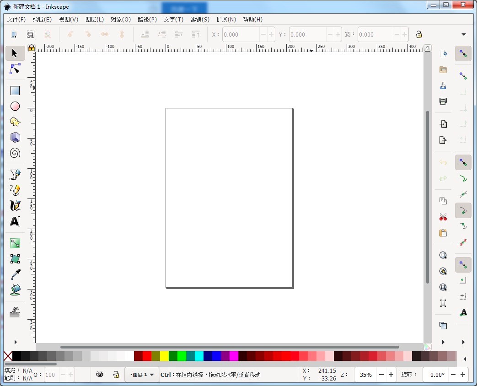Open the 文件 menu

(x=16, y=19)
